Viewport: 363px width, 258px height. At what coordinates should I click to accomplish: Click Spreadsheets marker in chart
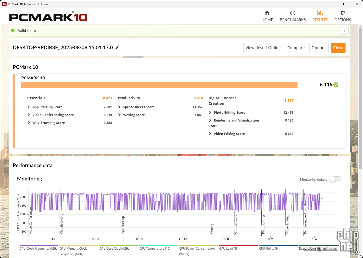(236, 224)
